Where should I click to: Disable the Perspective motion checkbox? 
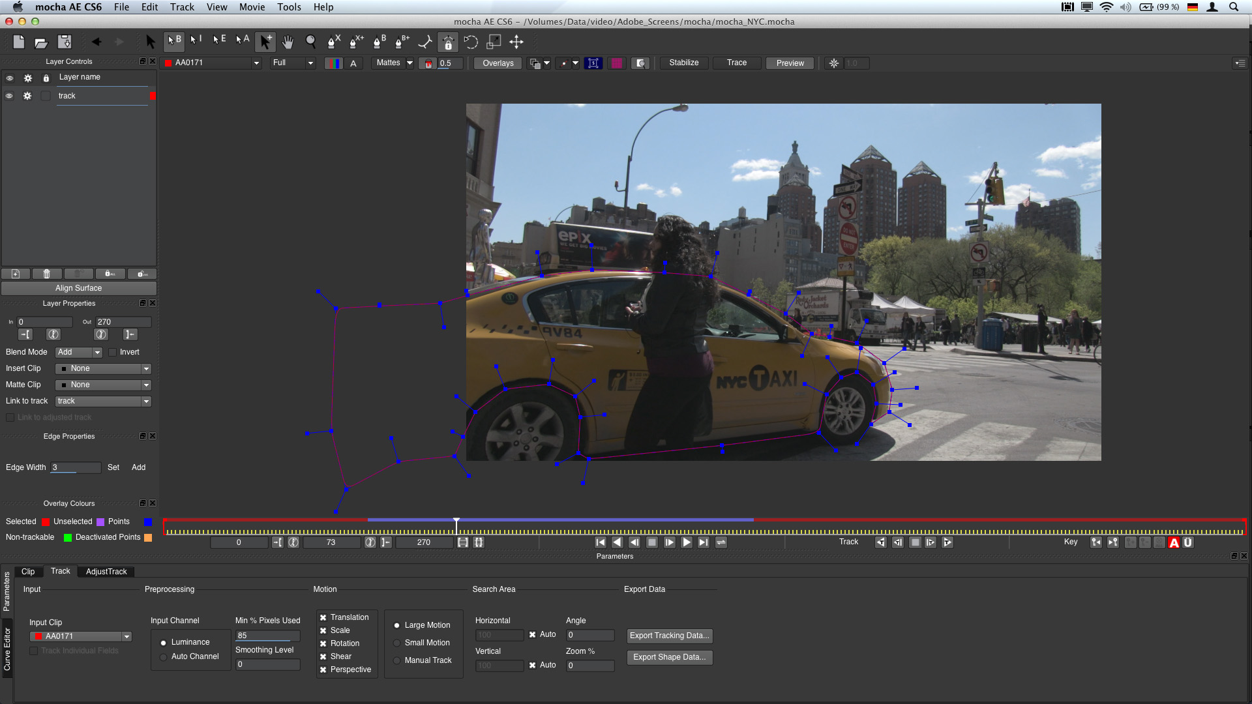point(323,669)
